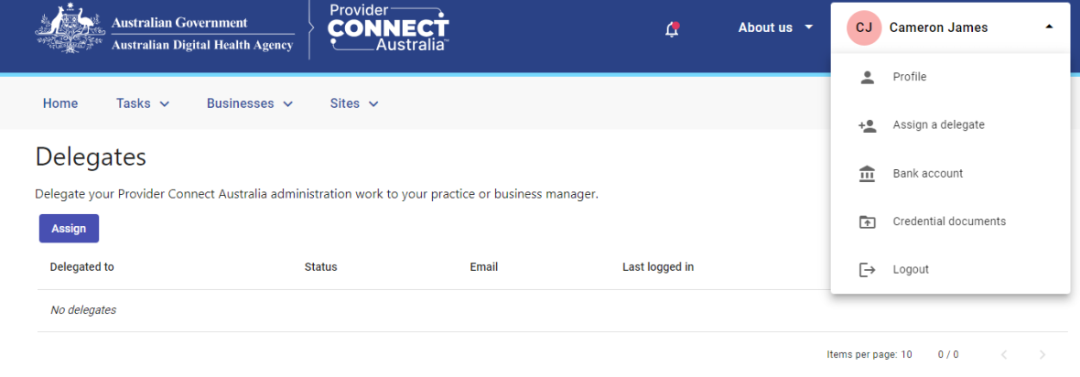Select Credential documents from user menu
Image resolution: width=1080 pixels, height=377 pixels.
click(x=951, y=222)
